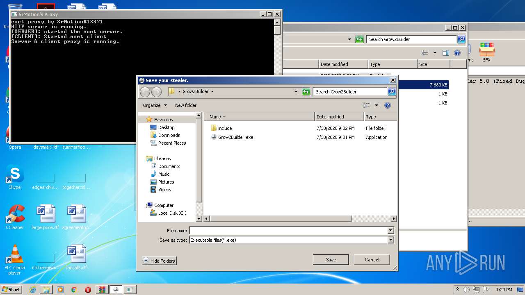The height and width of the screenshot is (295, 525).
Task: Open Windows Explorer from taskbar
Action: 46,290
